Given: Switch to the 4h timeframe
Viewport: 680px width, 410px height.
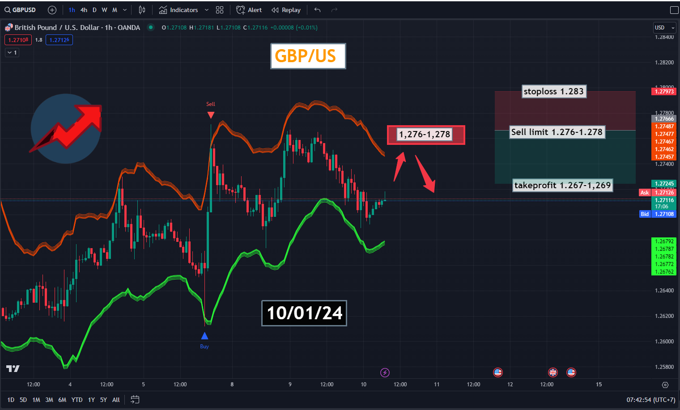Looking at the screenshot, I should (x=84, y=10).
